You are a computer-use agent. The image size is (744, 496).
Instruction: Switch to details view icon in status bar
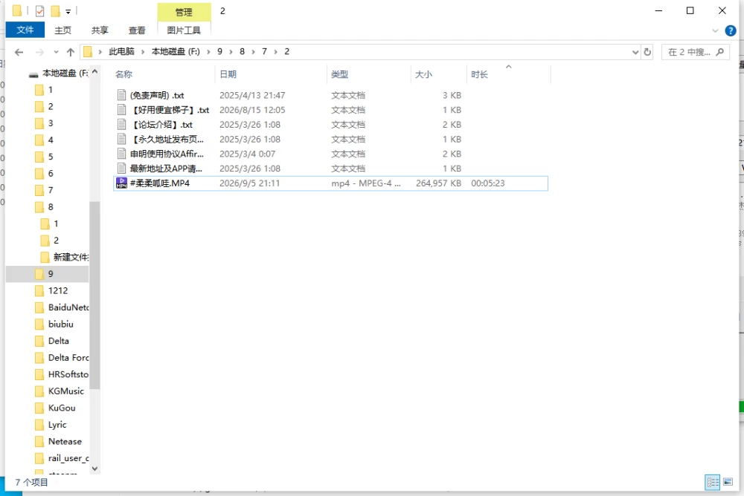(x=713, y=482)
